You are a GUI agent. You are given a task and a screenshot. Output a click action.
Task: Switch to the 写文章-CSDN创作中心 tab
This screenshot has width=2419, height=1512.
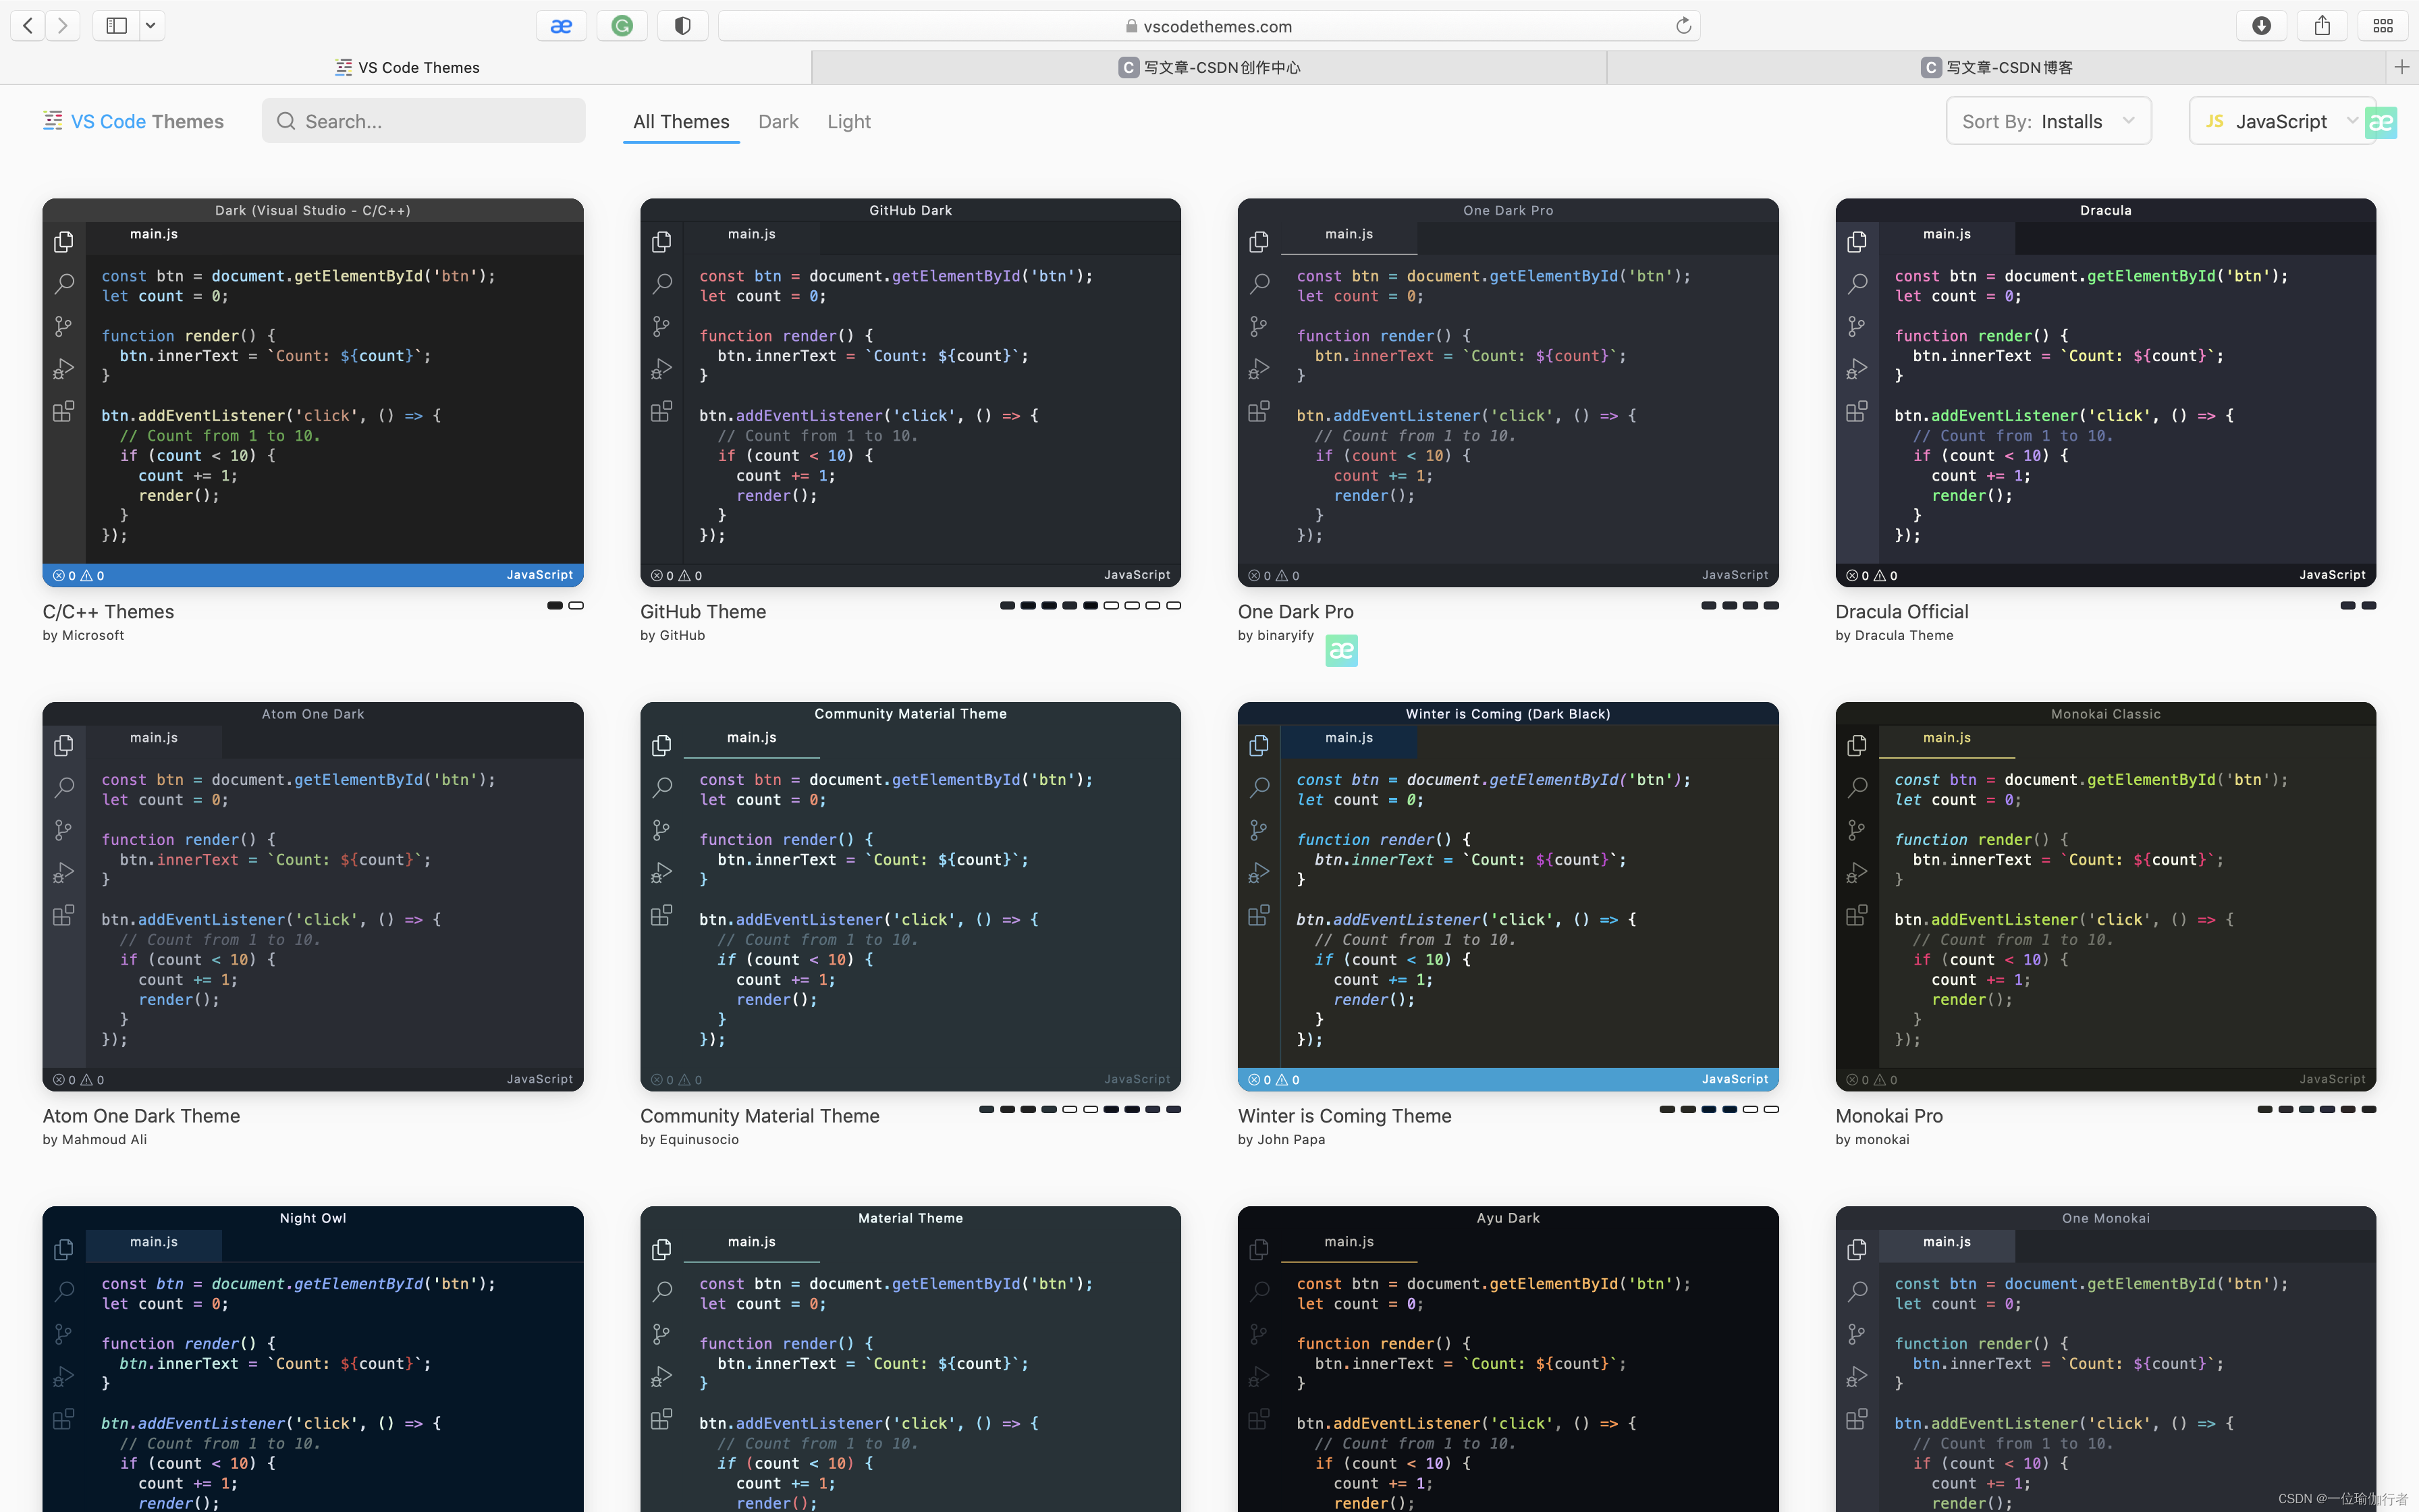pyautogui.click(x=1209, y=67)
